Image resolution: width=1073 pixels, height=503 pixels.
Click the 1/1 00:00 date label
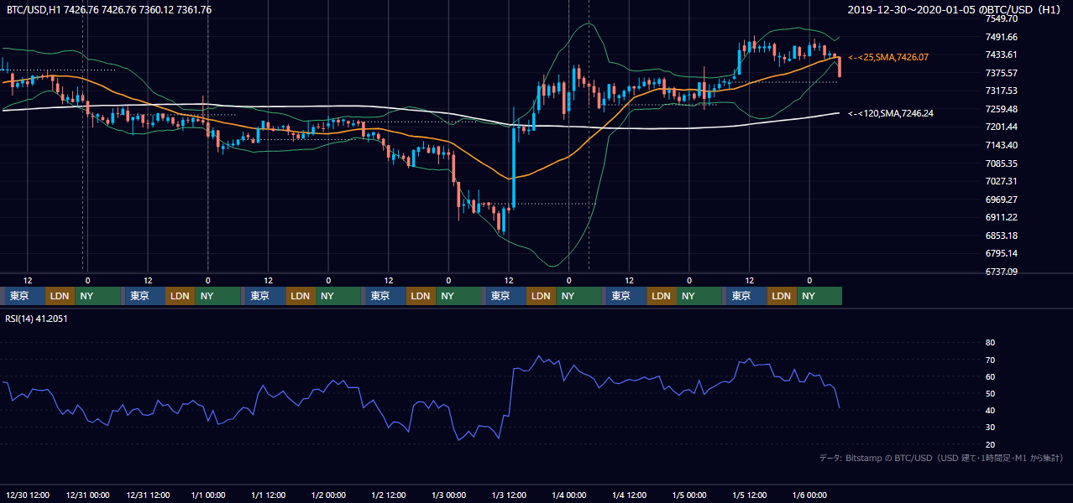tap(209, 495)
